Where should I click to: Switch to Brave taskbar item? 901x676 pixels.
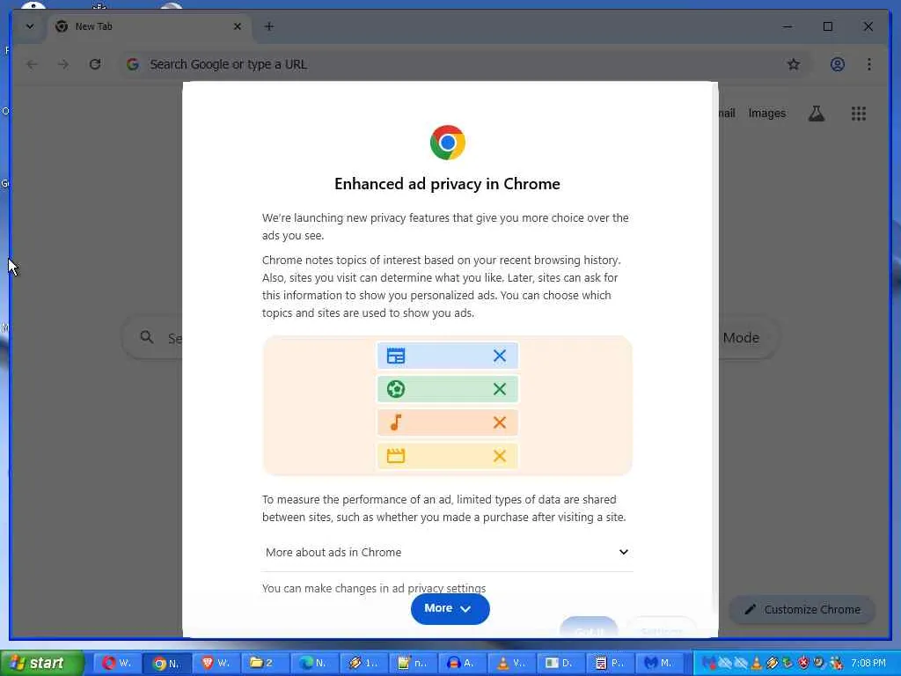coord(216,663)
